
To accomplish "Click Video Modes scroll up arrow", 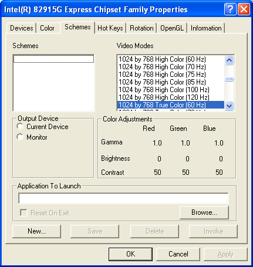I will 229,60.
